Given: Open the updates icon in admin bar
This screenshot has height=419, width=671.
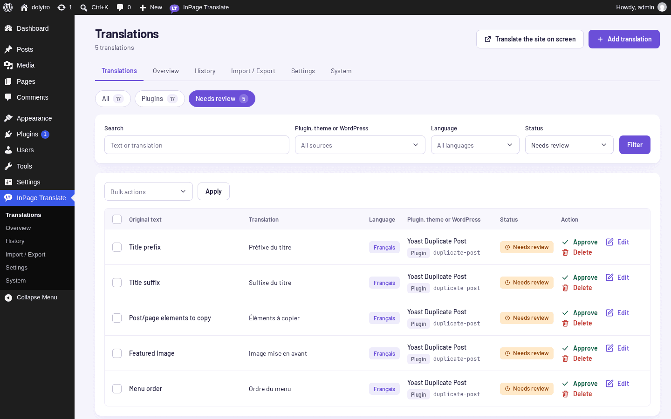Looking at the screenshot, I should 62,7.
